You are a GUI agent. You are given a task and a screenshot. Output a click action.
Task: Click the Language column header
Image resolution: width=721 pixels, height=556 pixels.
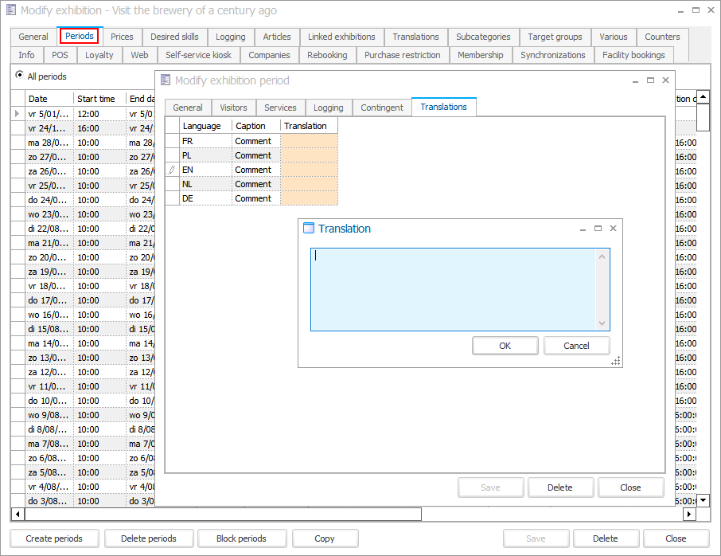(202, 126)
